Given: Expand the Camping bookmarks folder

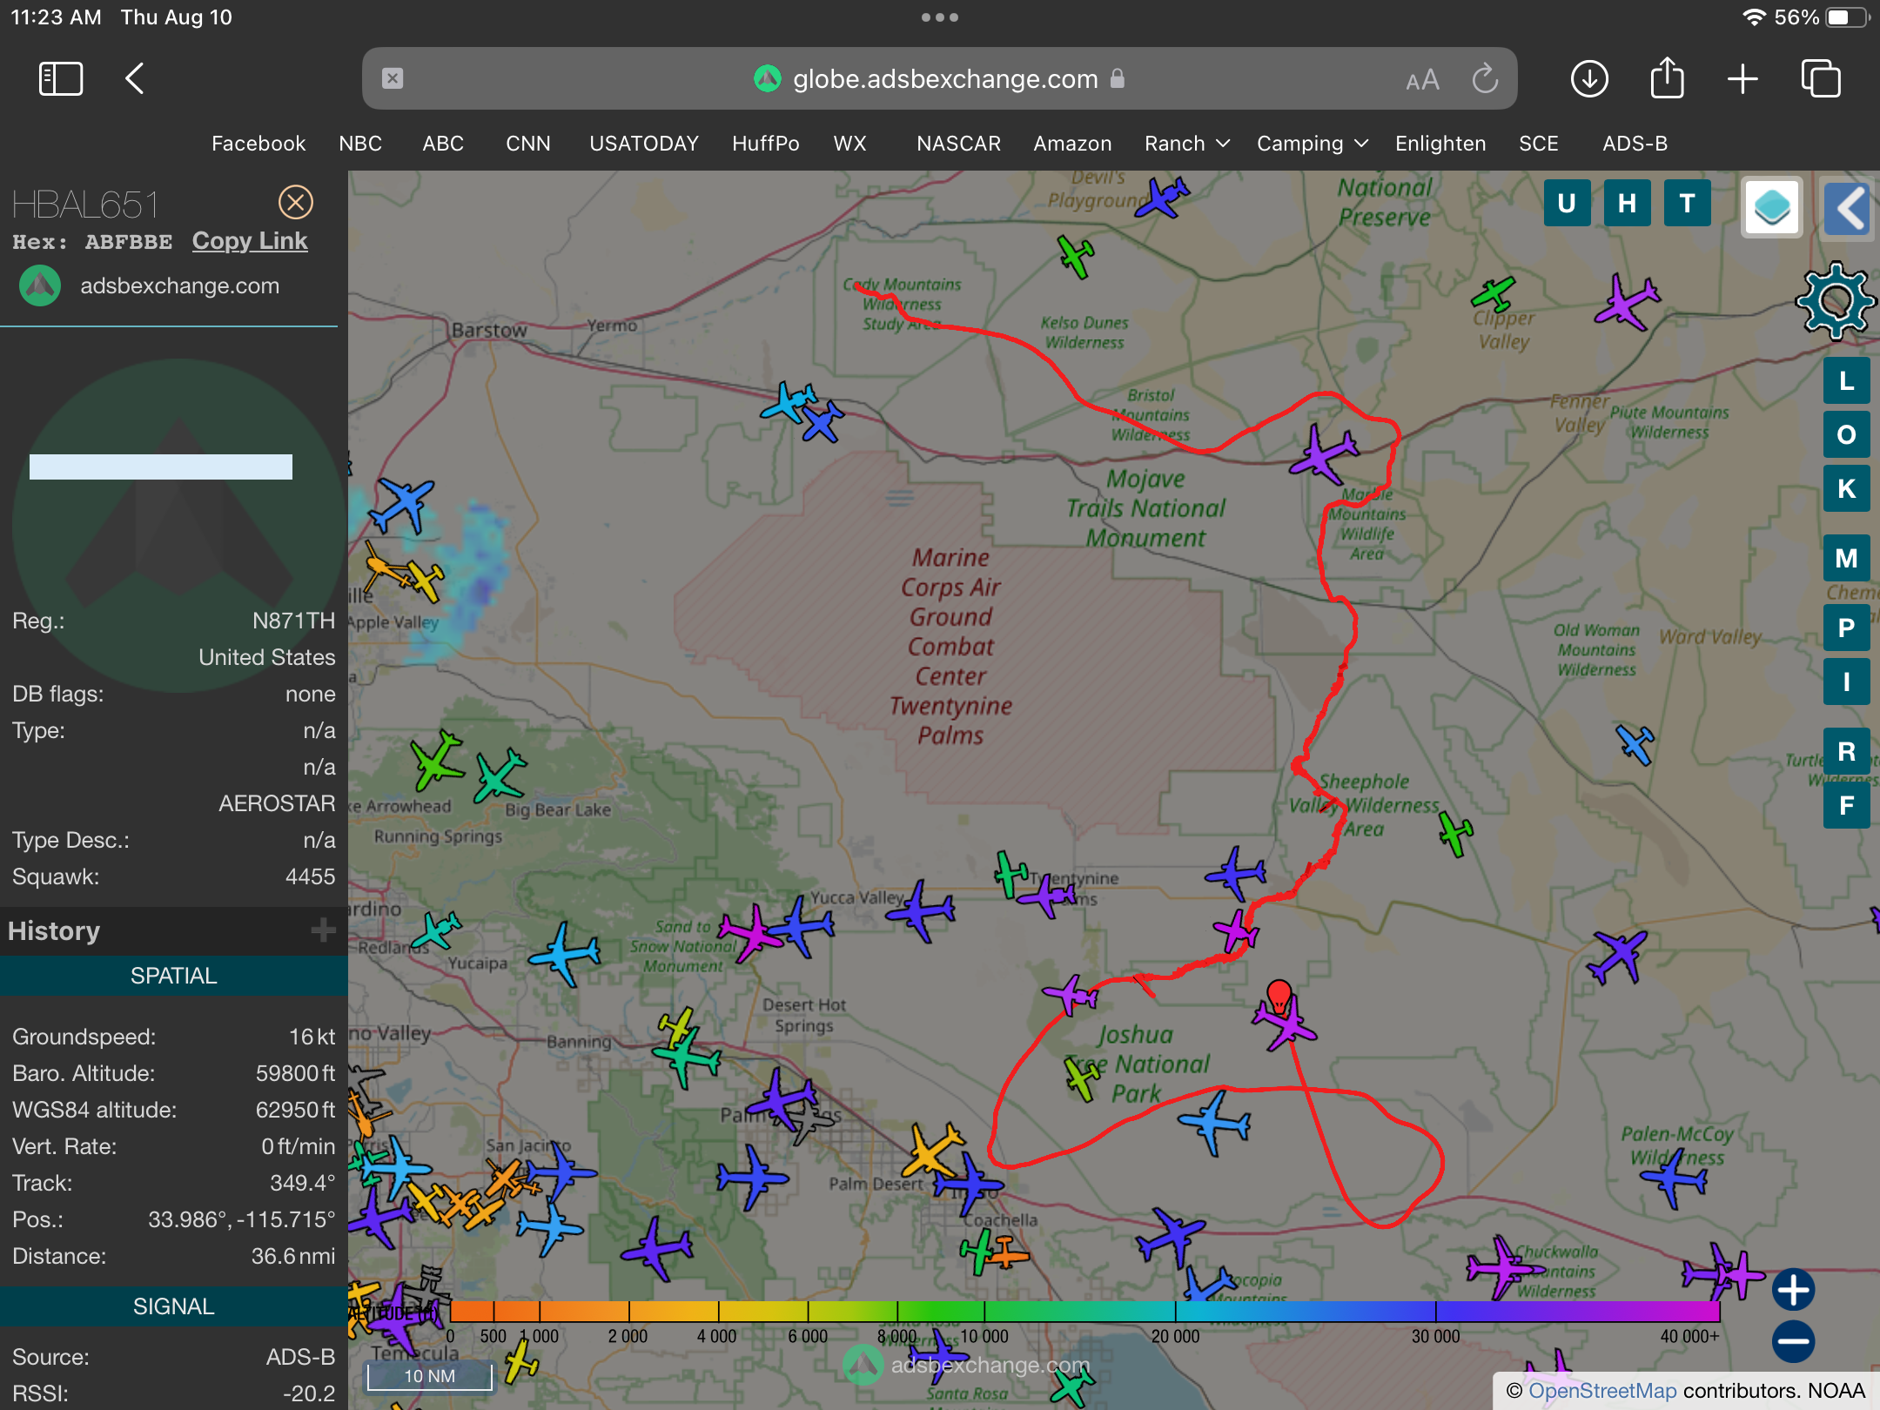Looking at the screenshot, I should point(1312,144).
